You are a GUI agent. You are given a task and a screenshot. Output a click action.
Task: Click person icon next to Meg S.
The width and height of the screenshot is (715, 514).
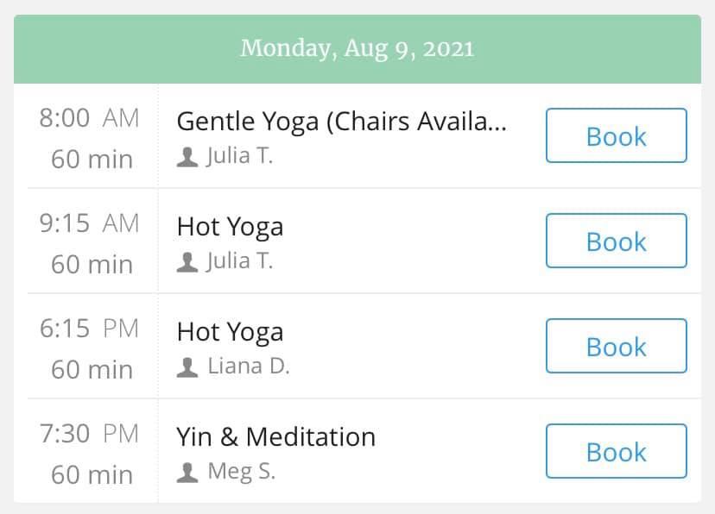tap(187, 473)
